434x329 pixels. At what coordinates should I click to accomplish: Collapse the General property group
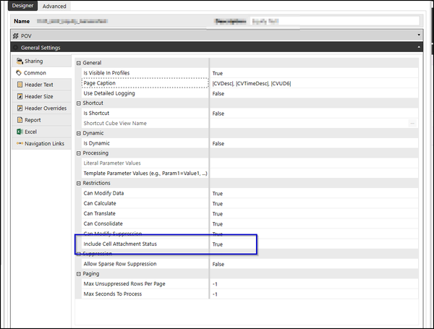(79, 63)
